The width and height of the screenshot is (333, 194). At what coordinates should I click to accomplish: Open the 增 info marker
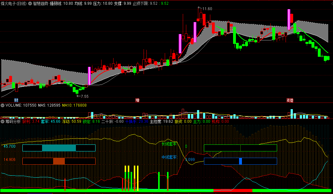pyautogui.click(x=137, y=100)
